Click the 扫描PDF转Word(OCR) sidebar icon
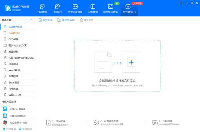200x132 pixels. coord(5,58)
